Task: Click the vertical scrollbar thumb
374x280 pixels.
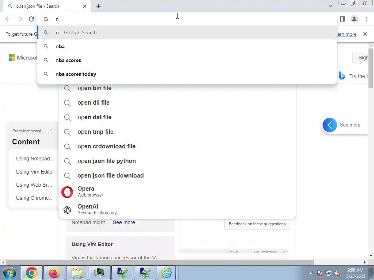Action: pyautogui.click(x=371, y=68)
